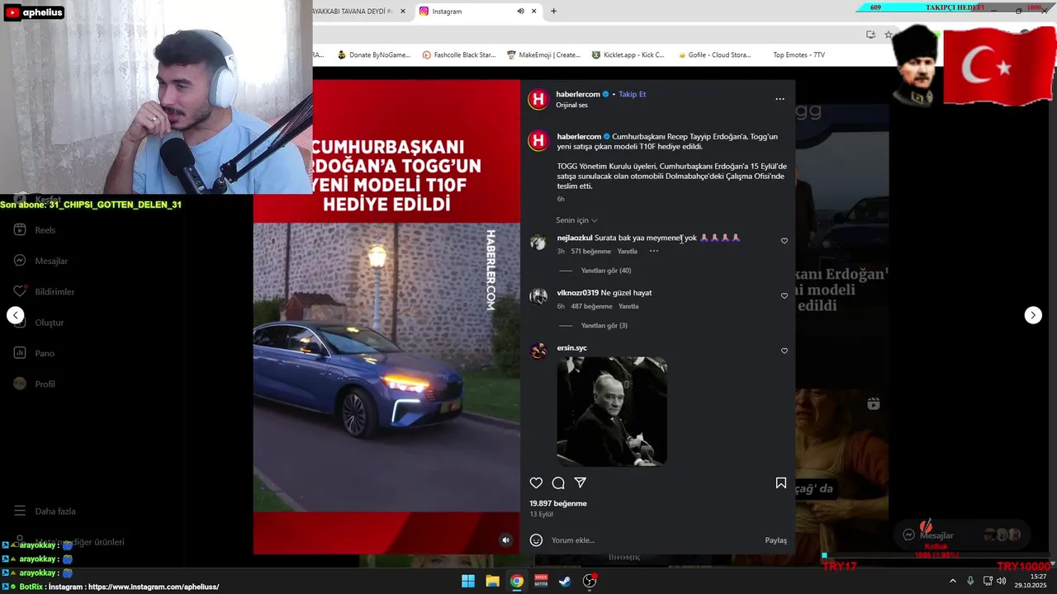Go to previous post arrow
Screen dimensions: 1057x594
pyautogui.click(x=16, y=315)
